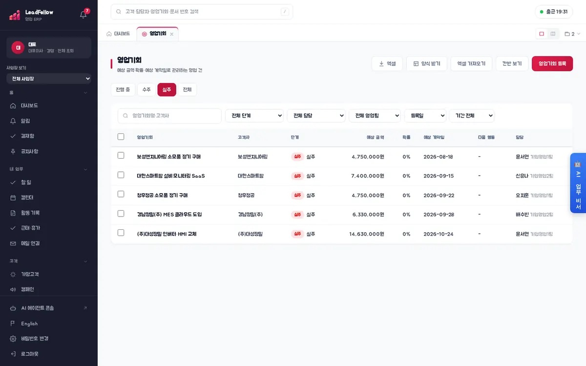The height and width of the screenshot is (366, 586).
Task: Click the 대시보드 home icon in the sidebar
Action: tap(13, 105)
